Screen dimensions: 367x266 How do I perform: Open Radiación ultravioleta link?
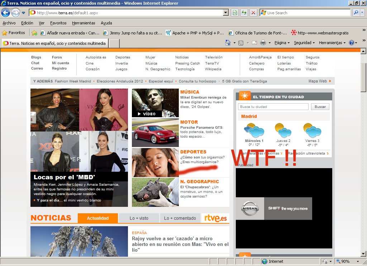[x=308, y=153]
